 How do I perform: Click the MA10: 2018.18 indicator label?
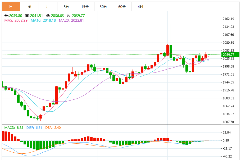coord(43,20)
